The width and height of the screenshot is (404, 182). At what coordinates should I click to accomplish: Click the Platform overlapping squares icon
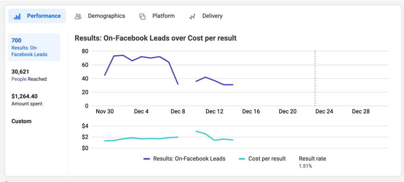point(142,17)
